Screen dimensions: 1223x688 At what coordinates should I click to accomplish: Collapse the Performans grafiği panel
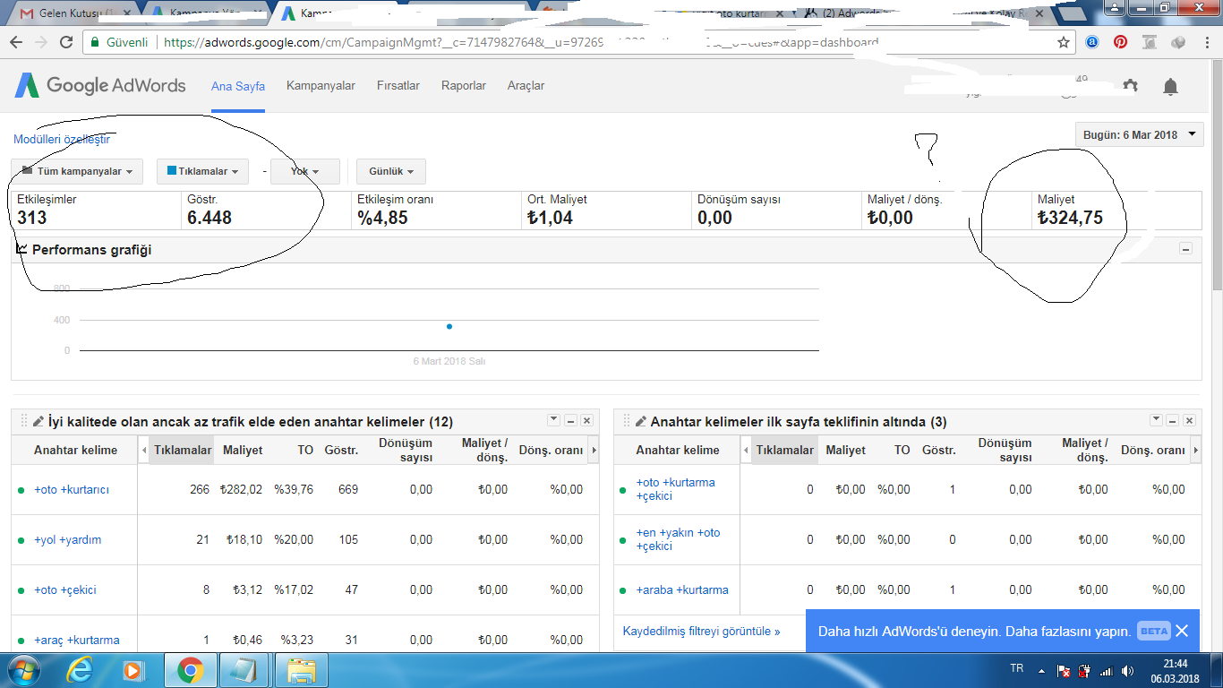coord(1185,249)
